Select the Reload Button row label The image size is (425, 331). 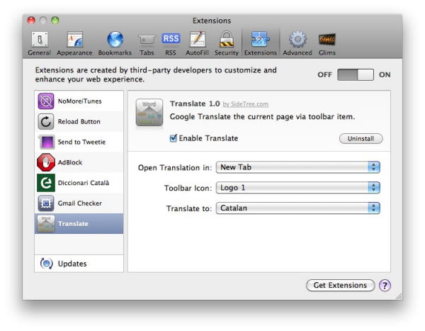click(79, 121)
